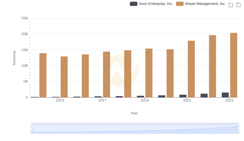Click the Waste Management bar for 2015

pos(64,77)
